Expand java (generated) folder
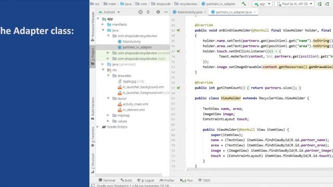This screenshot has height=187, width=333. click(103, 64)
